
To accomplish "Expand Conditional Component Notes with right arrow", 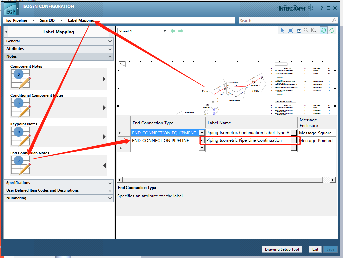I will [104, 108].
